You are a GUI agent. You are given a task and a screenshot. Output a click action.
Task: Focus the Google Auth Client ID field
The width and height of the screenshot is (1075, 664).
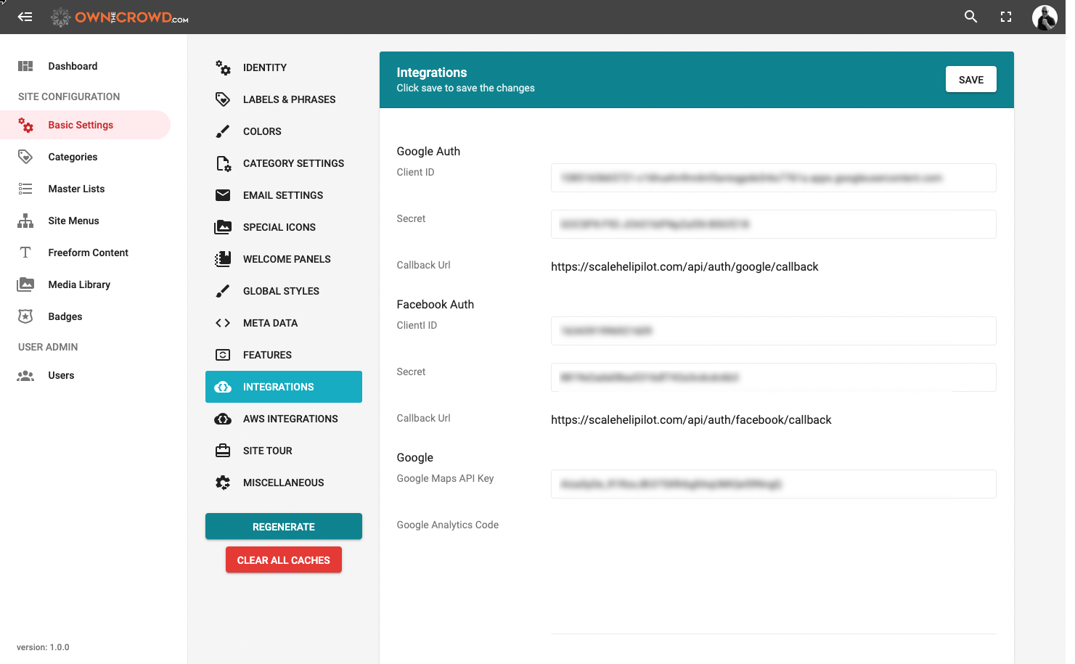pyautogui.click(x=773, y=178)
